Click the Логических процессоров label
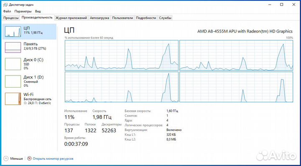This screenshot has width=301, height=166. [144, 125]
